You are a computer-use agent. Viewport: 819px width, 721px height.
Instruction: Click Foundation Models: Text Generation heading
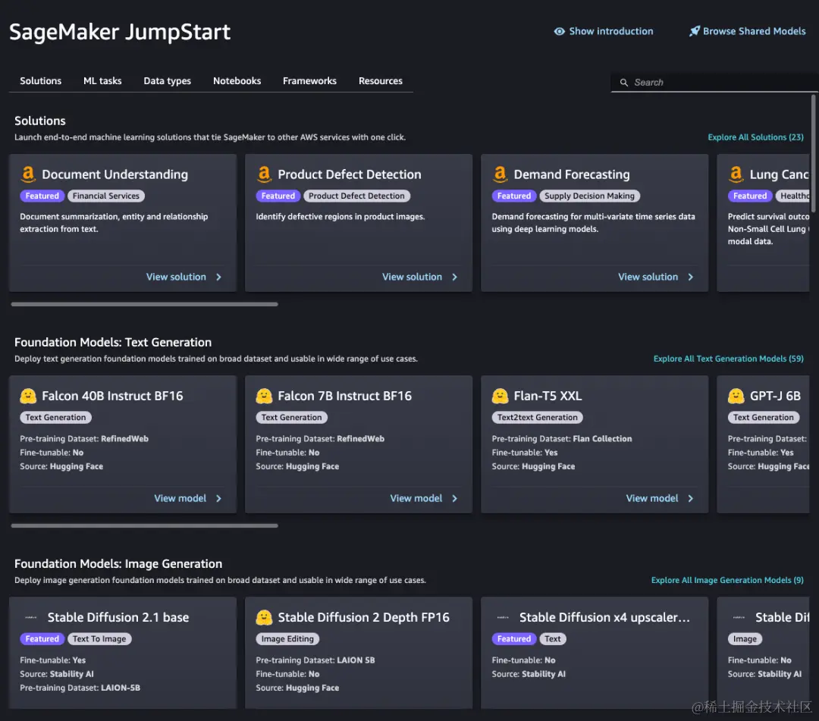[x=113, y=343]
